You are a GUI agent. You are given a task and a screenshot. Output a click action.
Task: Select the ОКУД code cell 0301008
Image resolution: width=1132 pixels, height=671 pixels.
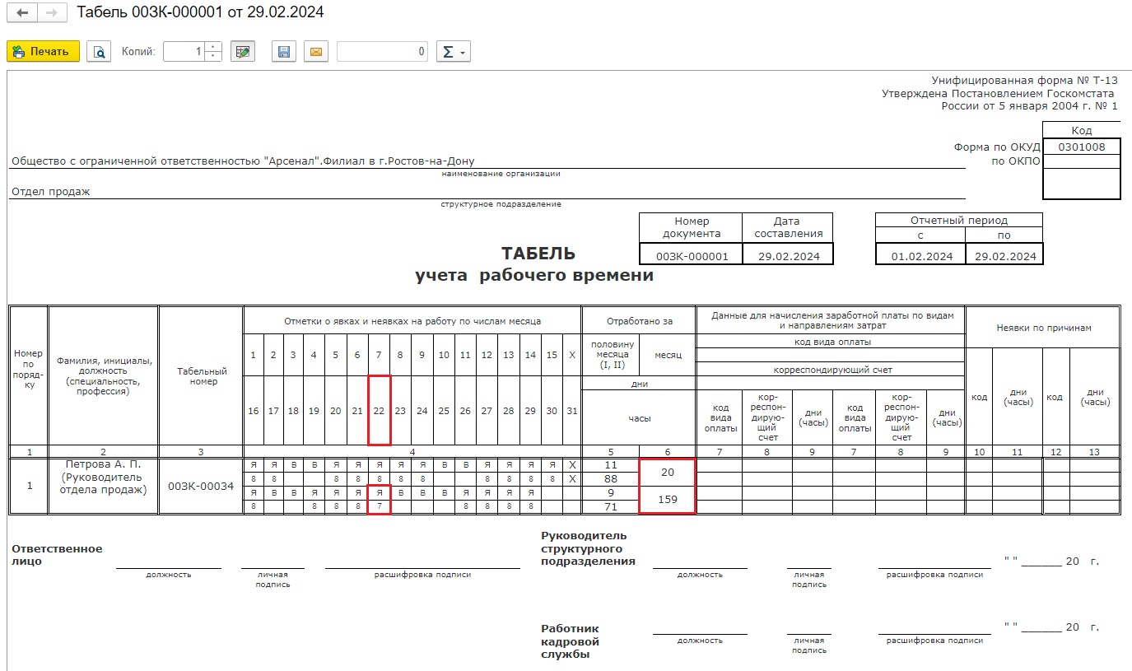[1081, 147]
